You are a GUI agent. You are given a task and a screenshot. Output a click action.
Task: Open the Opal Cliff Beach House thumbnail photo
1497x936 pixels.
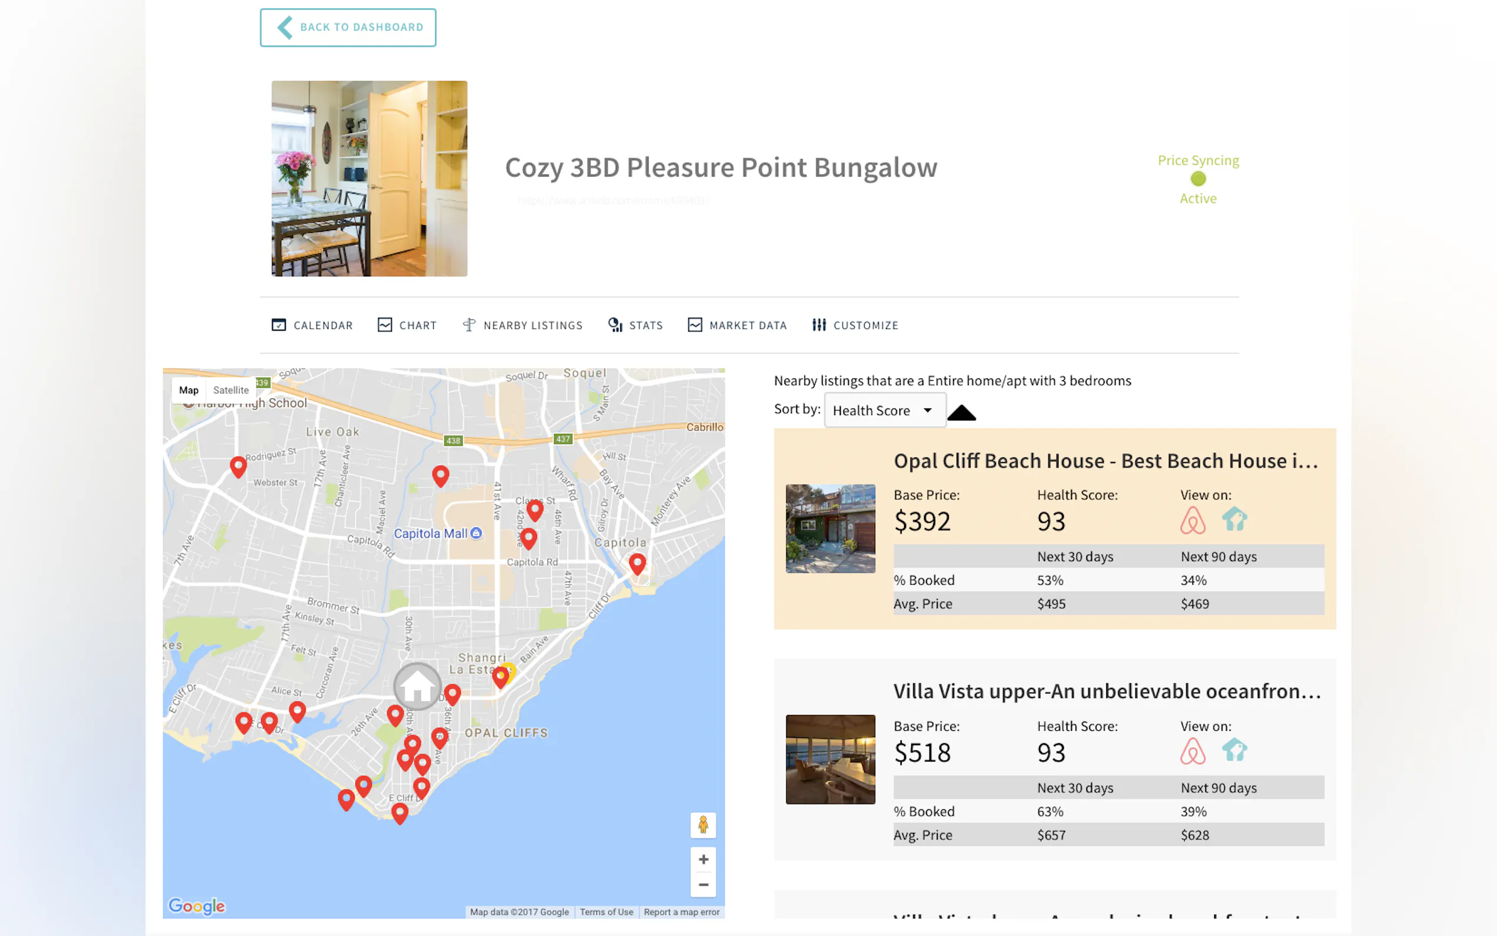(x=830, y=529)
